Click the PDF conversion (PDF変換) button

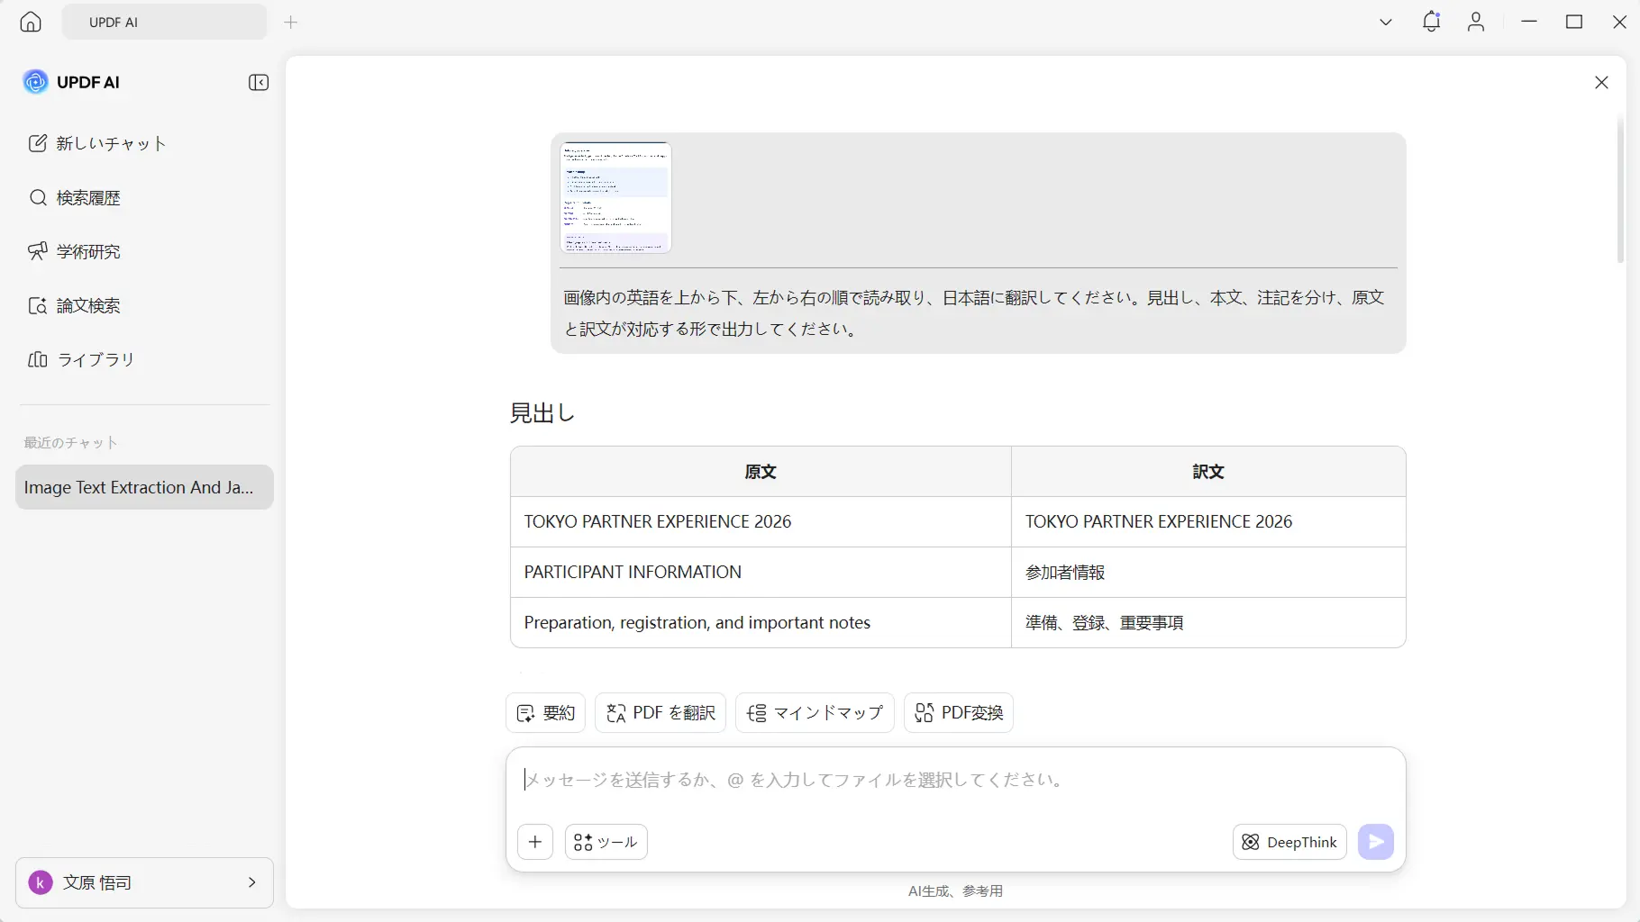point(959,712)
